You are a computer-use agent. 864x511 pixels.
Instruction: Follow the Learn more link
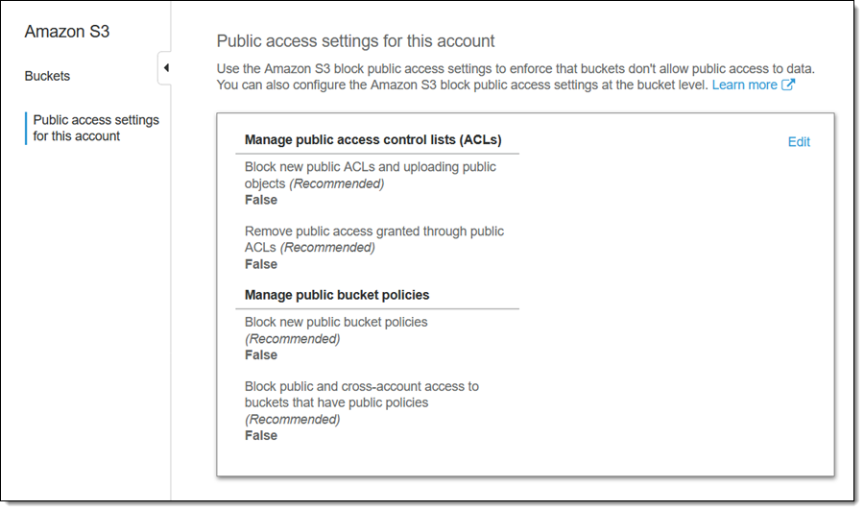tap(744, 85)
